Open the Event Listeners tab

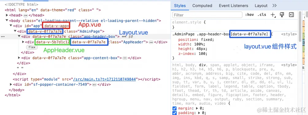(233, 6)
